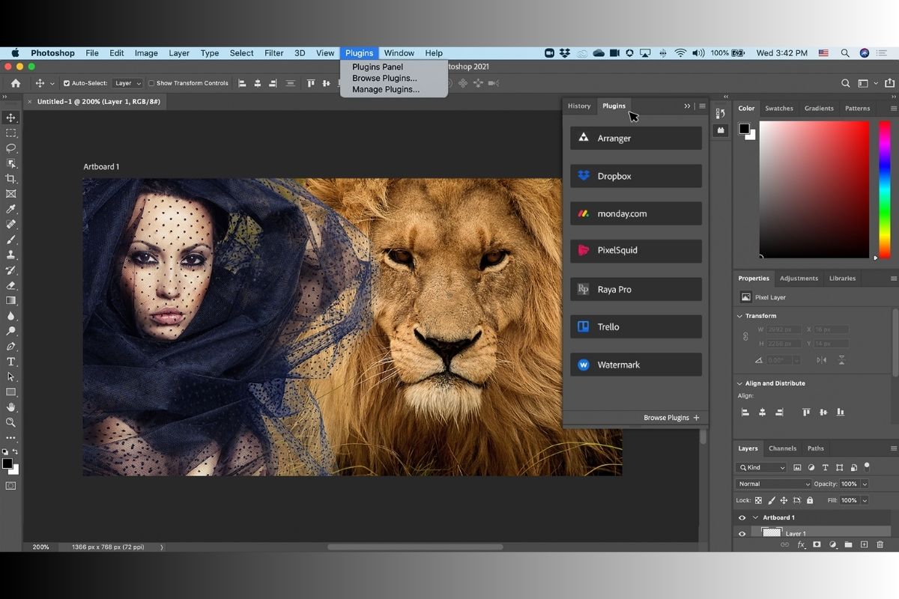Select the Lasso tool
The image size is (899, 599).
[10, 148]
